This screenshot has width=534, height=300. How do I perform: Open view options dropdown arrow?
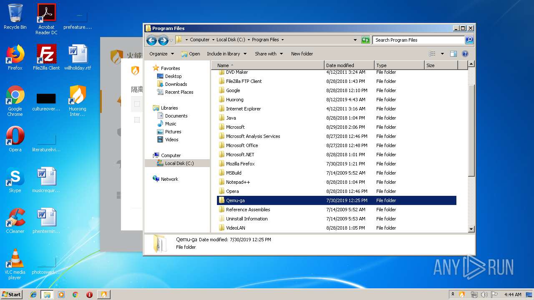coord(442,54)
